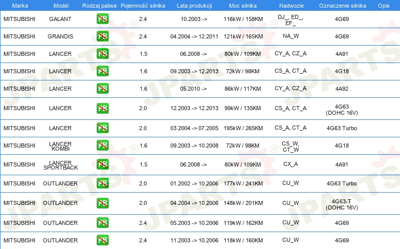Image resolution: width=400 pixels, height=249 pixels.
Task: Click the 05.2010 -> date cell
Action: click(x=193, y=89)
